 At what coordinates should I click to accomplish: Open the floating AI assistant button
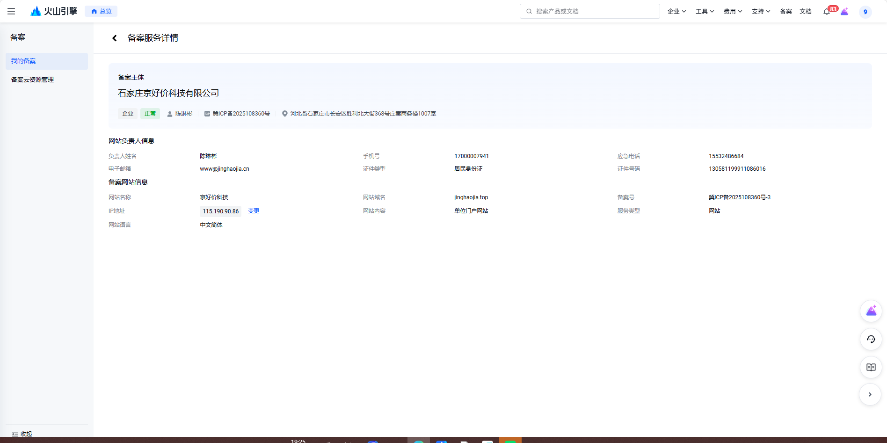(871, 311)
